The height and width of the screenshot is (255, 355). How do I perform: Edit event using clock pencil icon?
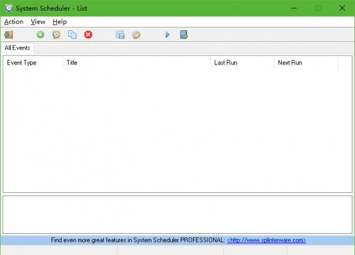click(x=56, y=35)
